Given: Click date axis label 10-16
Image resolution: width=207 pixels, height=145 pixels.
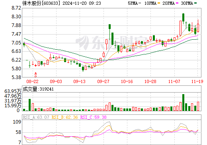Looking at the screenshot, I should click(127, 81).
